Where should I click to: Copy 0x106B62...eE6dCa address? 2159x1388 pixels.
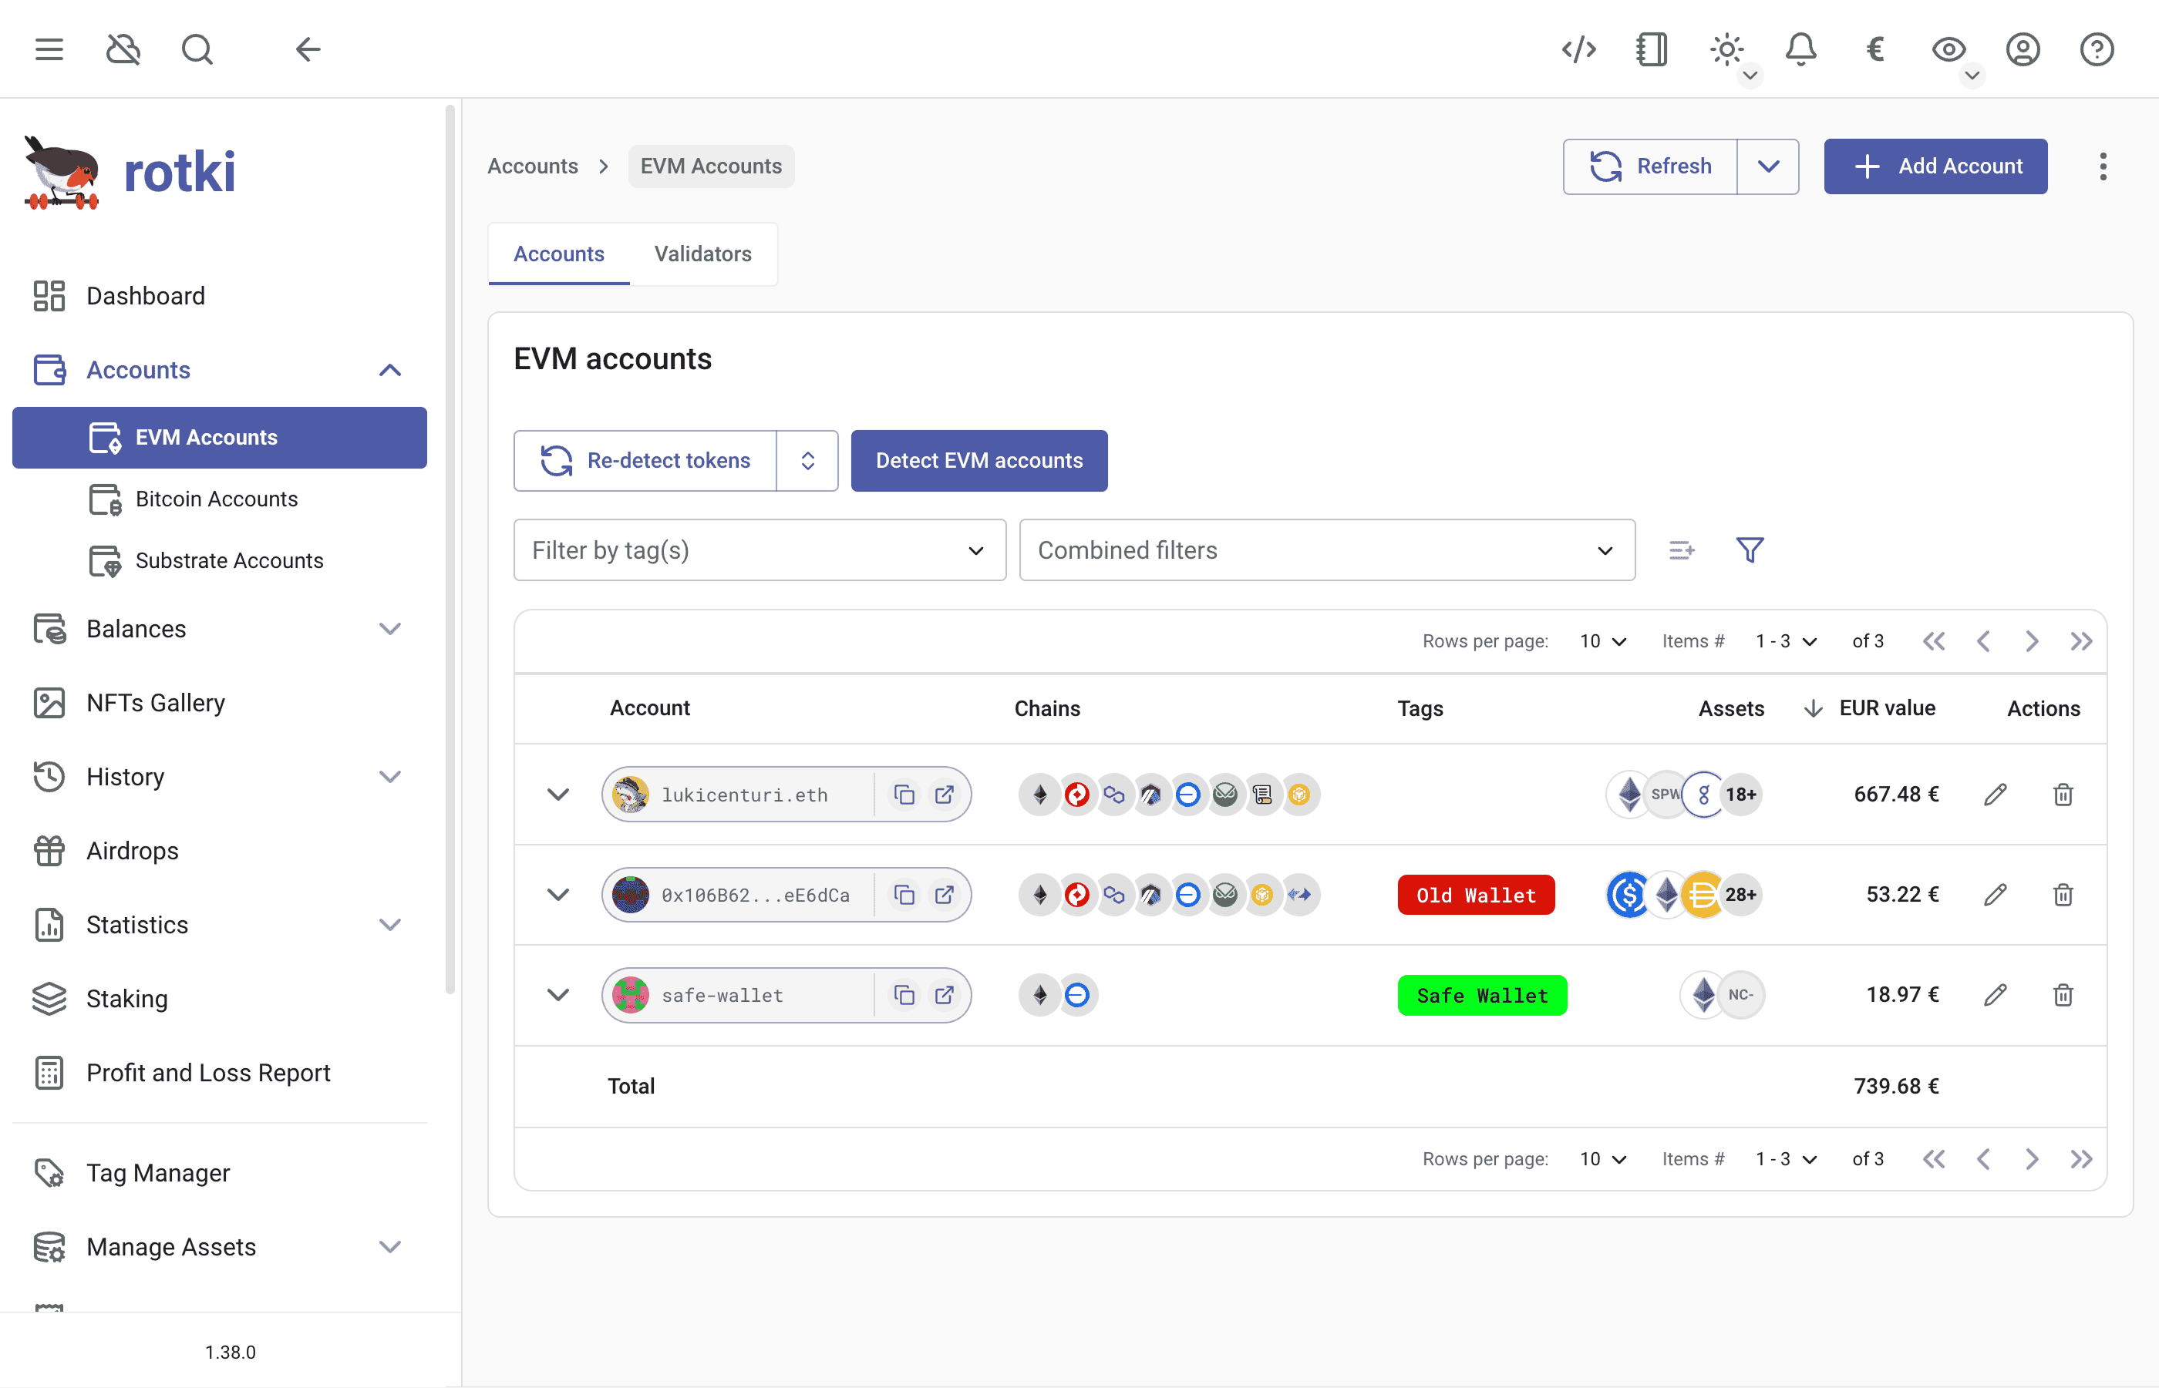pyautogui.click(x=904, y=894)
